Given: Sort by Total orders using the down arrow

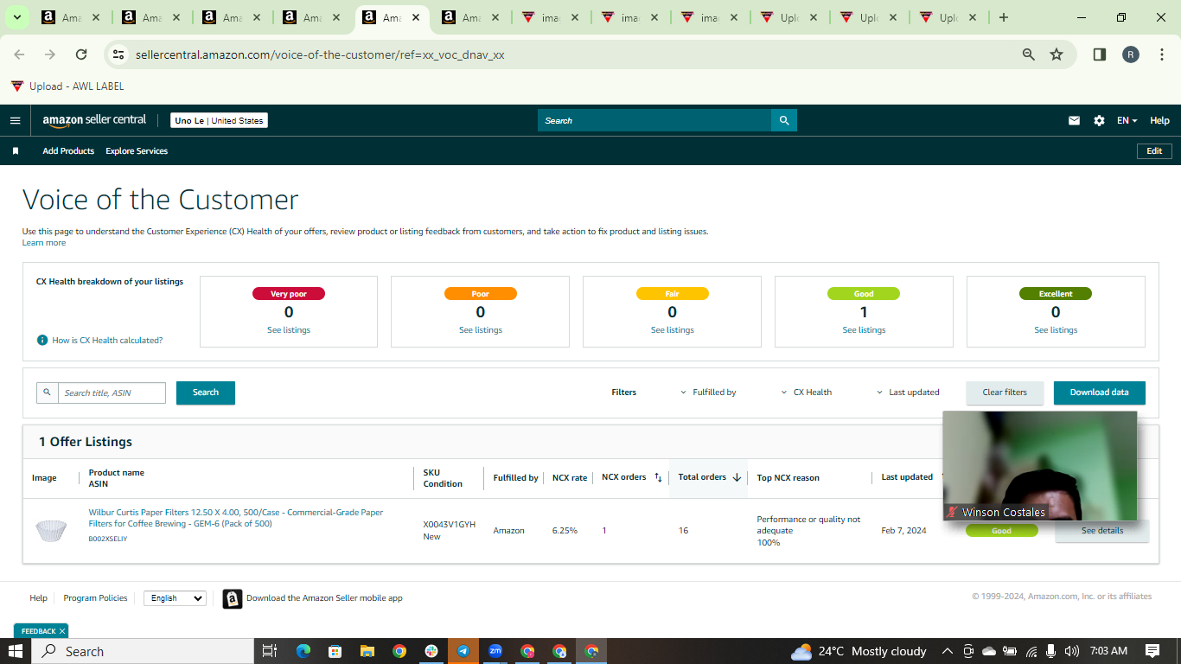Looking at the screenshot, I should coord(737,477).
